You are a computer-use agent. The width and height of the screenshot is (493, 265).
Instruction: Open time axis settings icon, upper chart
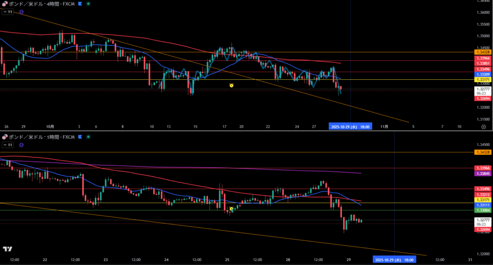(x=483, y=126)
